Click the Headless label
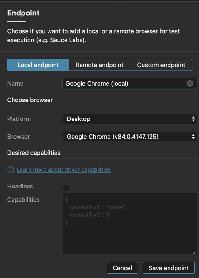Screen dimensions: 199x278 click(20, 186)
